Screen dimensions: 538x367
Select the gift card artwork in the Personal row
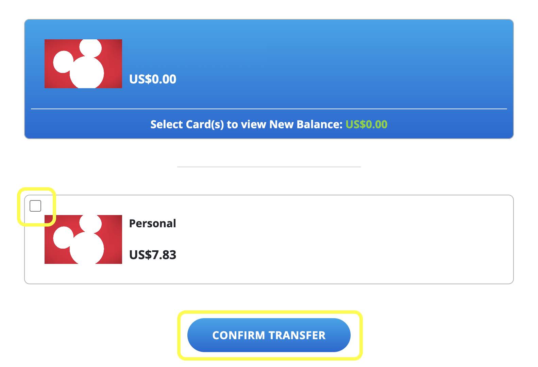click(x=83, y=239)
